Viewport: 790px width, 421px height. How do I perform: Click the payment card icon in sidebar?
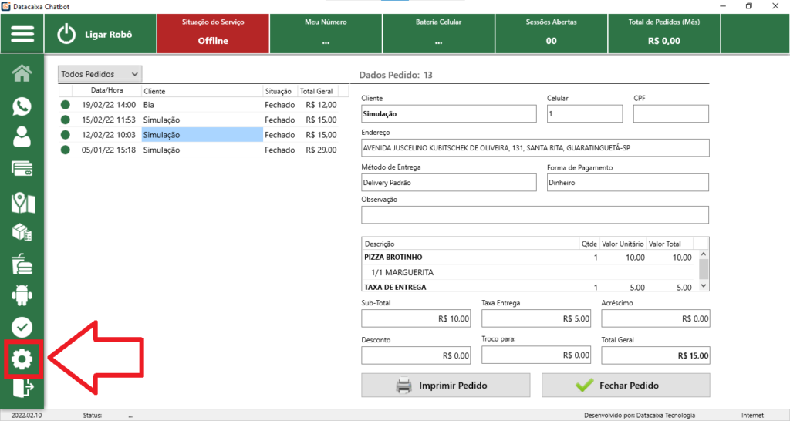coord(22,169)
